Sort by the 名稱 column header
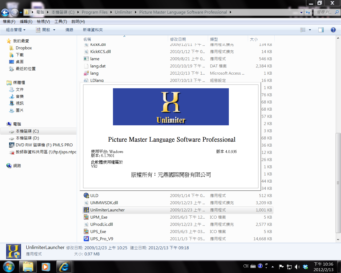Screen dimensions: 341x273 point(125,39)
